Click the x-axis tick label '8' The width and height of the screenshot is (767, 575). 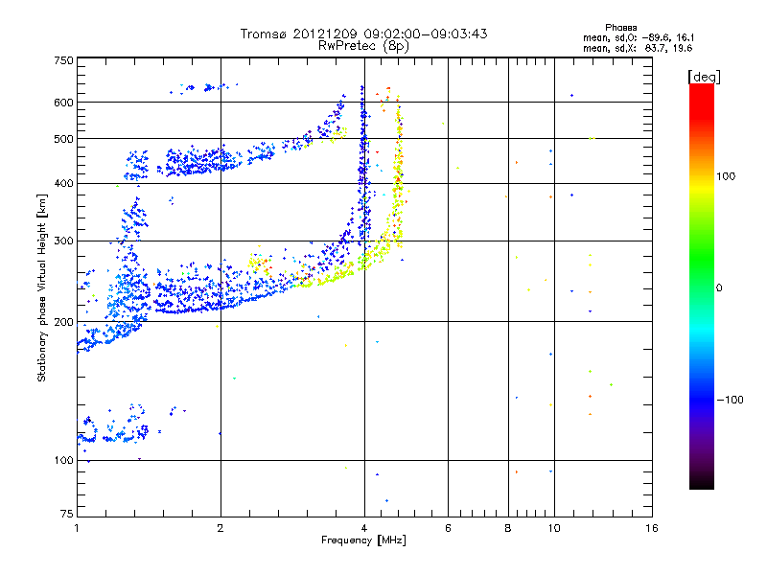point(508,528)
